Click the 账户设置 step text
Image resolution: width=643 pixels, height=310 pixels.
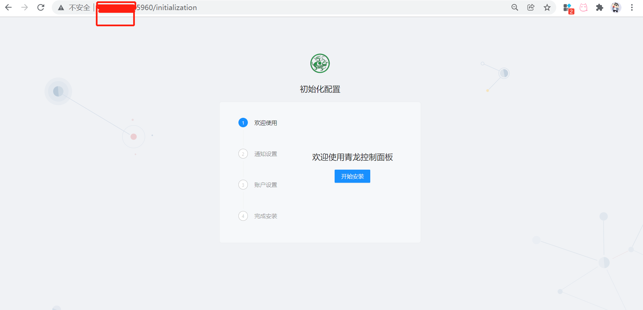click(x=265, y=184)
